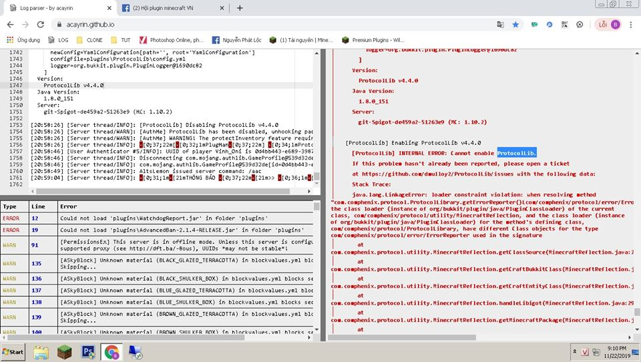
Task: Open Chrome's three-dot menu
Action: tap(631, 25)
